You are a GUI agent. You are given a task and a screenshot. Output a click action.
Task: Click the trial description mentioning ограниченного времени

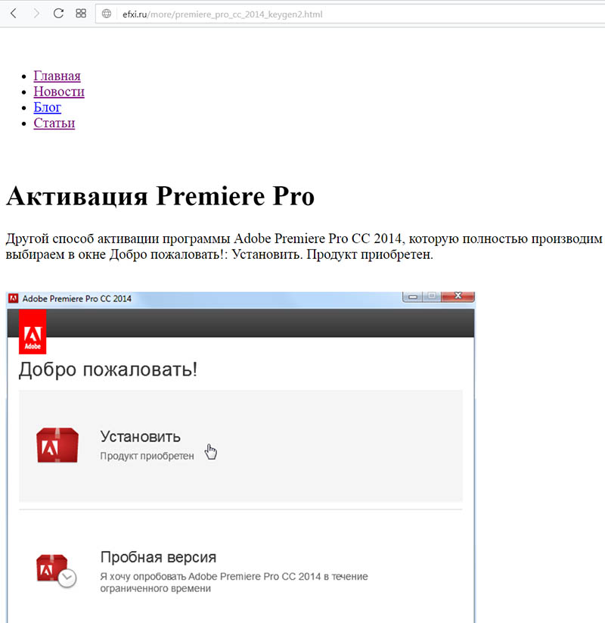pyautogui.click(x=234, y=582)
